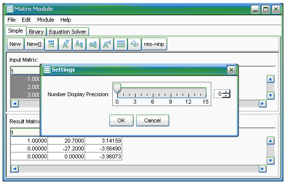Click the transpose A-T icon
Screen dimensions: 286x186
tap(65, 44)
